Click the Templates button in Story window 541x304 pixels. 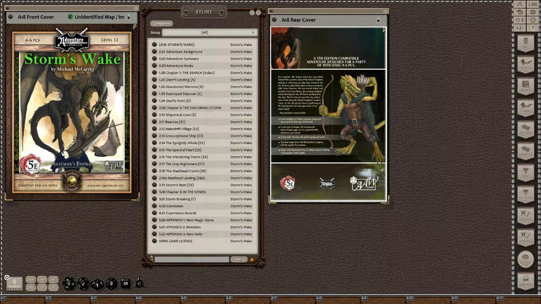tap(162, 24)
